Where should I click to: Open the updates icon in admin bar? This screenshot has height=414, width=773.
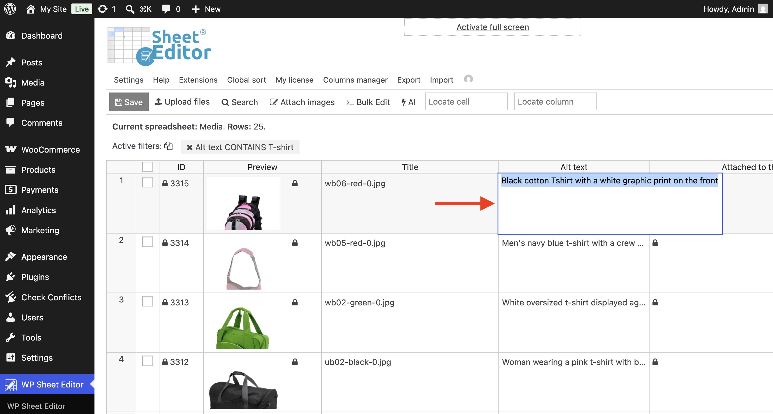point(103,9)
